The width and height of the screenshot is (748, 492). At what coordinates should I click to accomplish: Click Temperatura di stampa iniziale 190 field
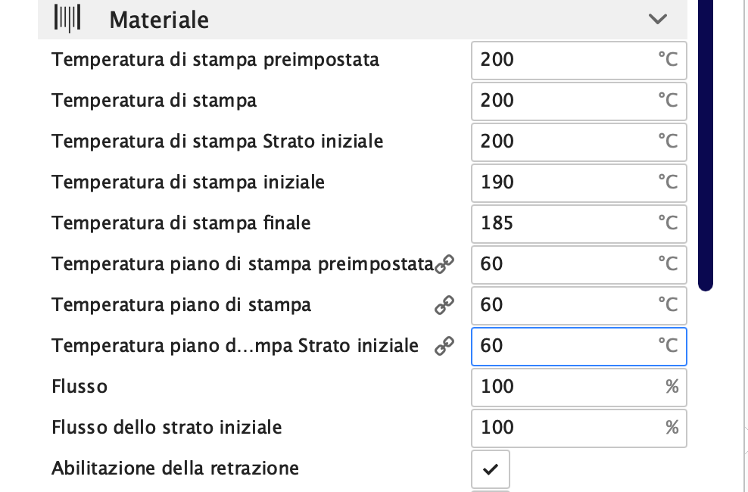(578, 182)
